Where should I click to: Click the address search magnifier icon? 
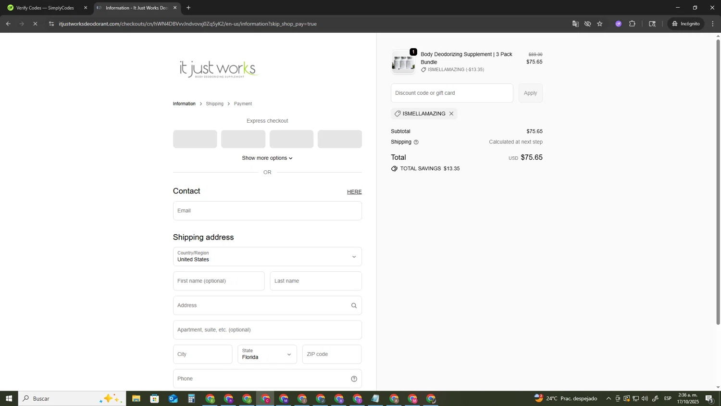pos(354,305)
